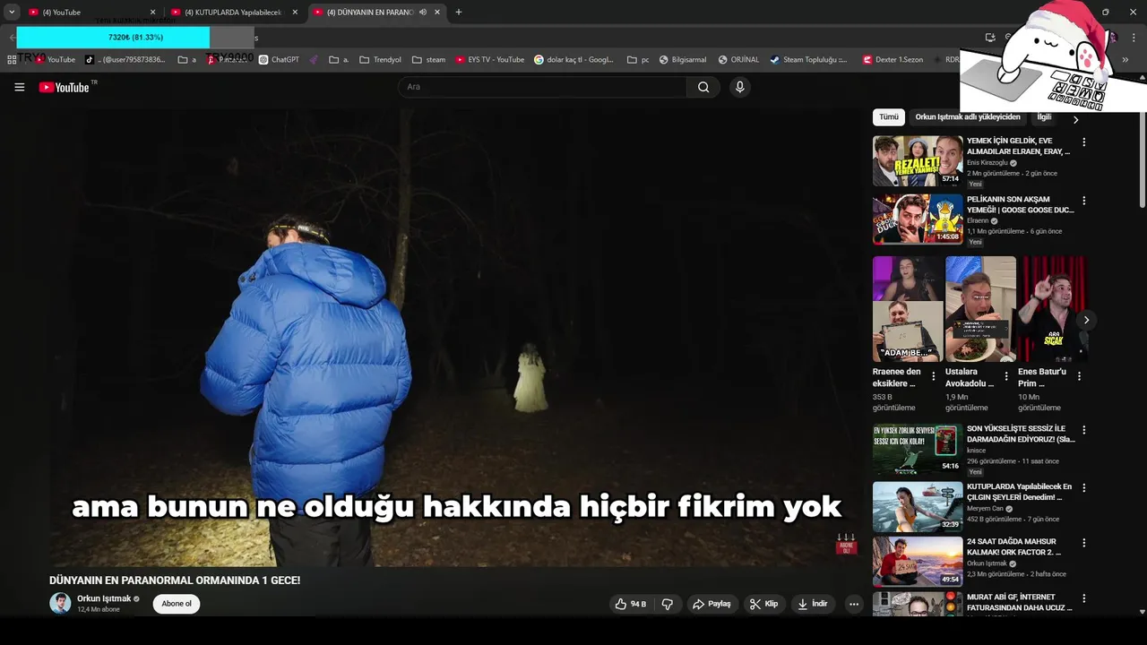Create a clip with Klip button
The height and width of the screenshot is (645, 1147).
pos(764,604)
